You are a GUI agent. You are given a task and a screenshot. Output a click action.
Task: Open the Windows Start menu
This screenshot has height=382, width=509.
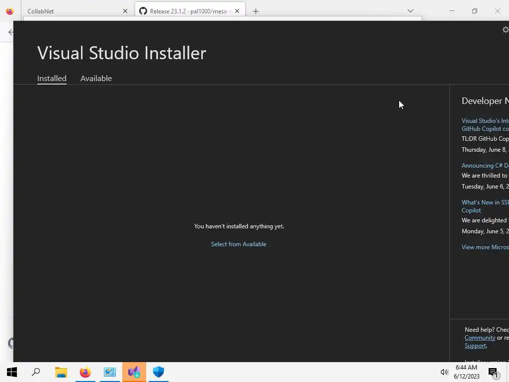[x=12, y=372]
